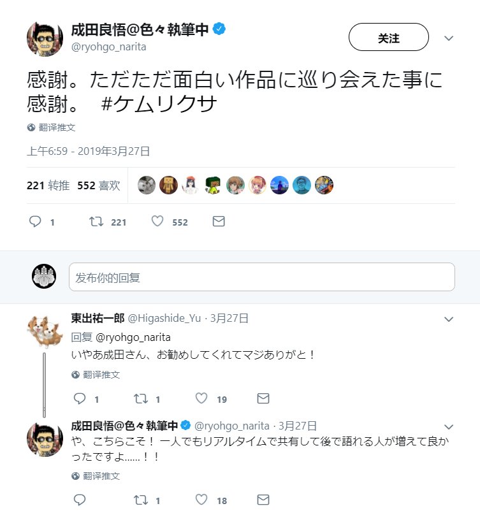480x513 pixels.
Task: Click the 发布你的回复 reply field
Action: tap(261, 277)
